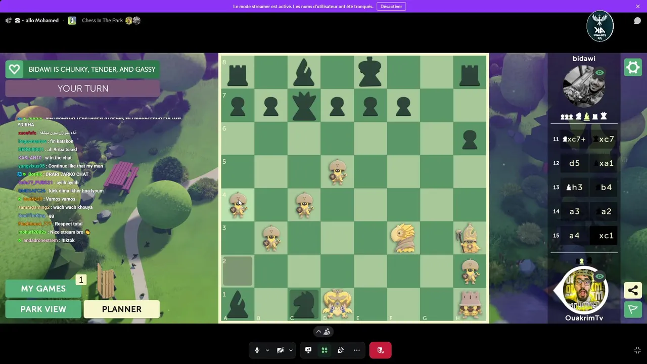647x364 pixels.
Task: Select the white pawn on b3
Action: 271,238
